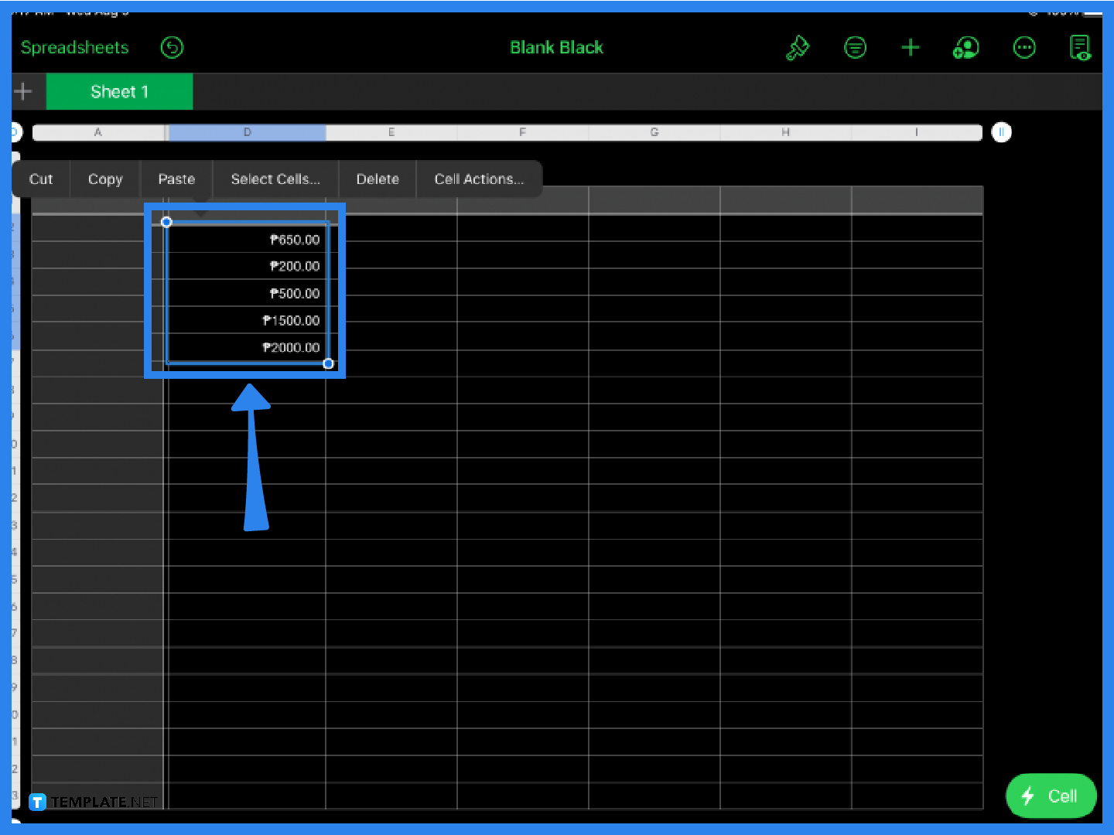Expand the Cell Actions… menu

point(479,179)
